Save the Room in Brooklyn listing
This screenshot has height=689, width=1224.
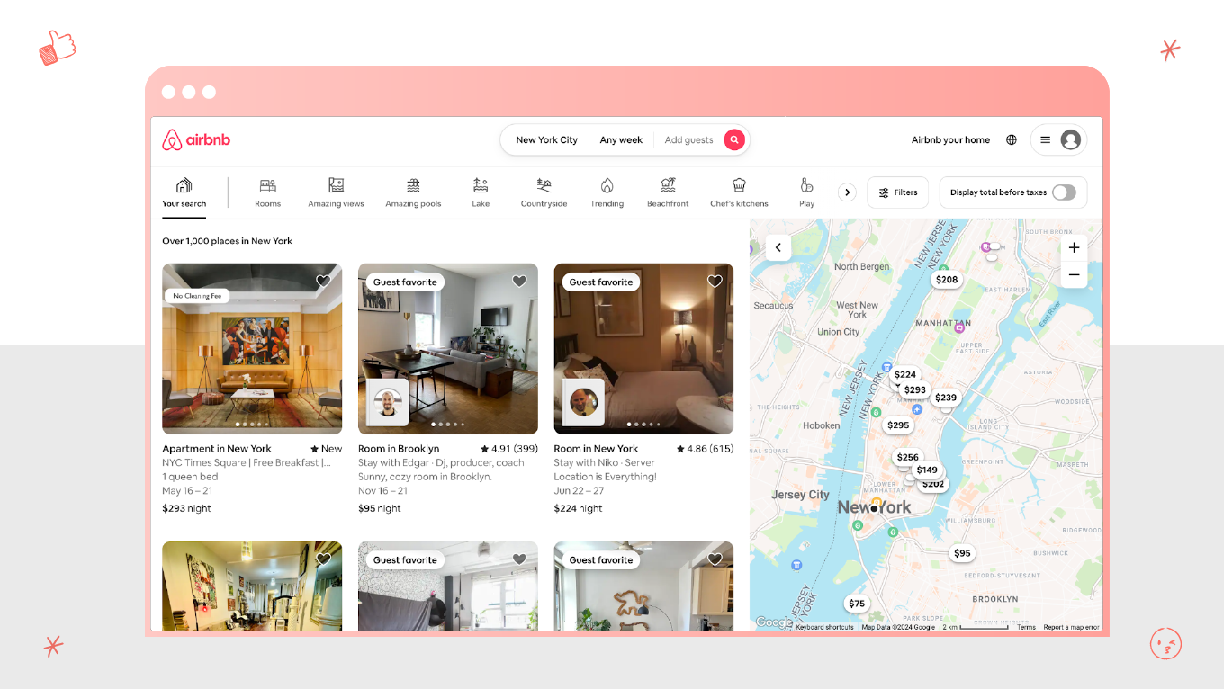[519, 281]
